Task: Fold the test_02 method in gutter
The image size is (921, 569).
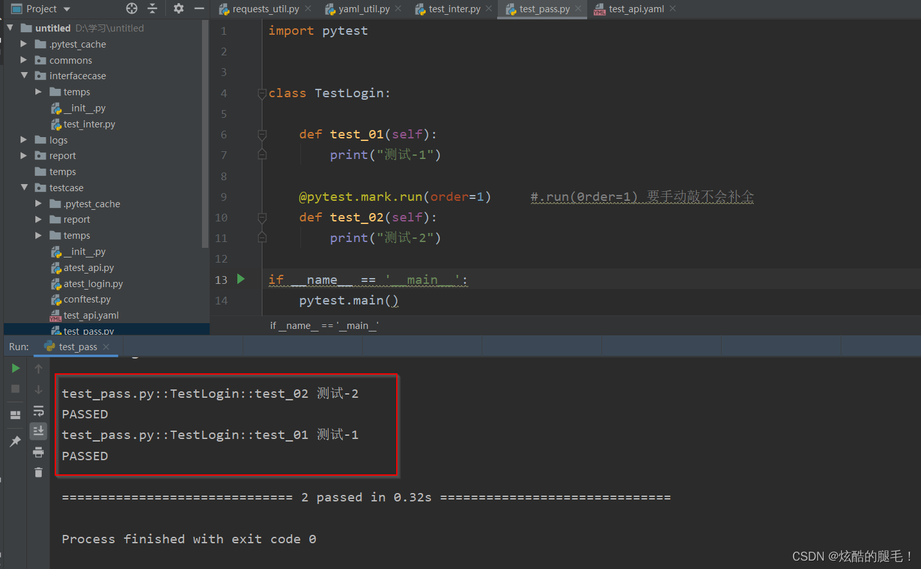Action: tap(262, 218)
